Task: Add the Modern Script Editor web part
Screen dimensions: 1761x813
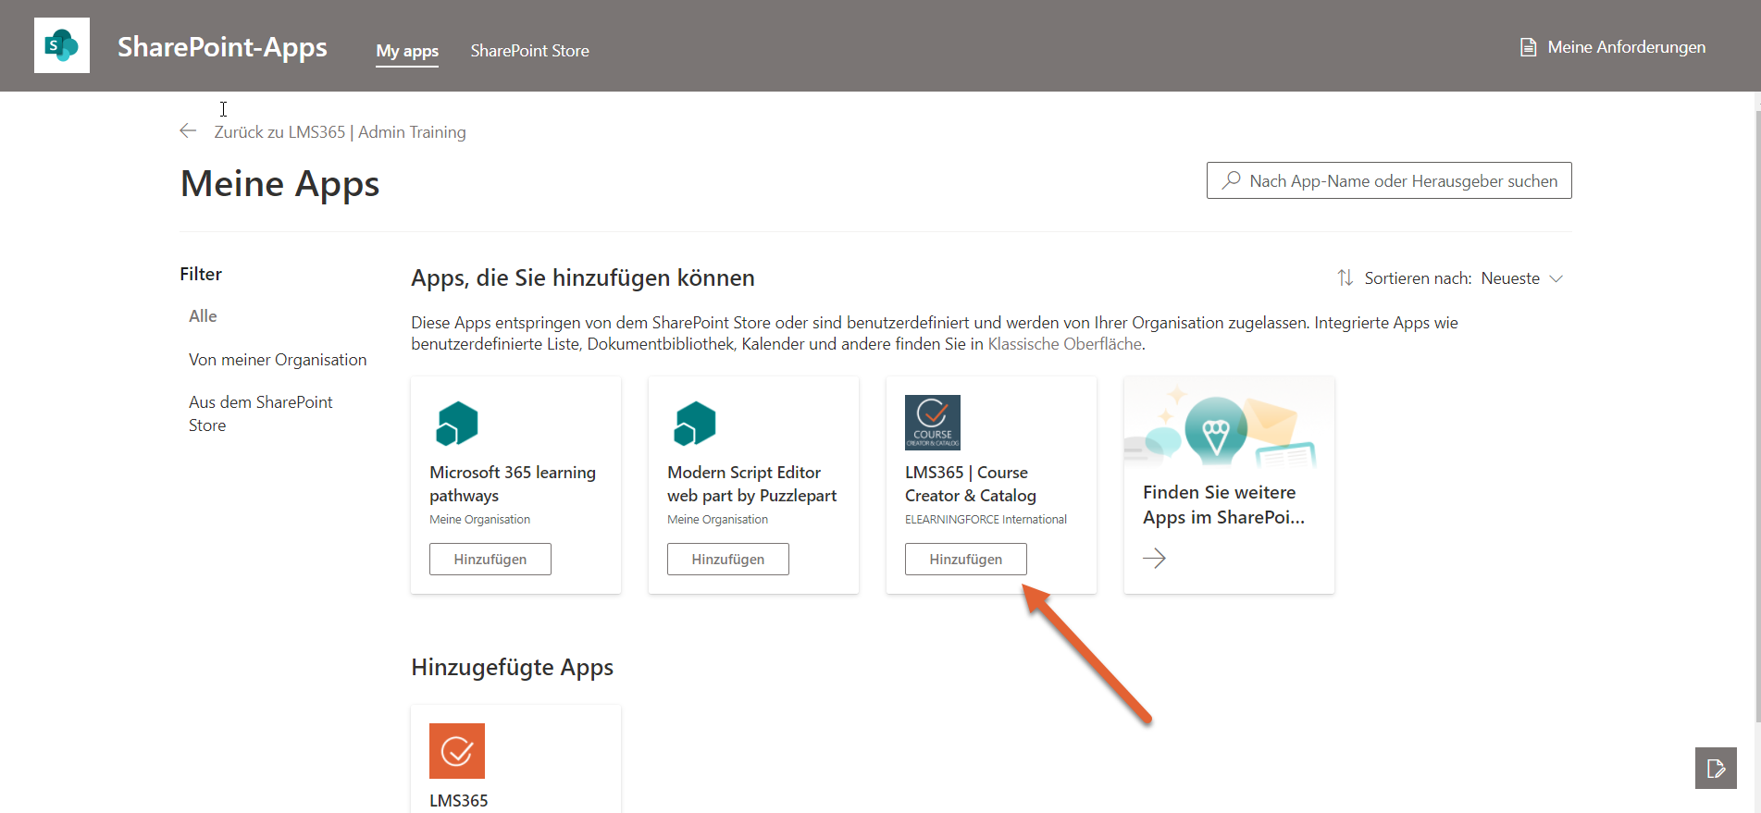Action: pyautogui.click(x=727, y=560)
